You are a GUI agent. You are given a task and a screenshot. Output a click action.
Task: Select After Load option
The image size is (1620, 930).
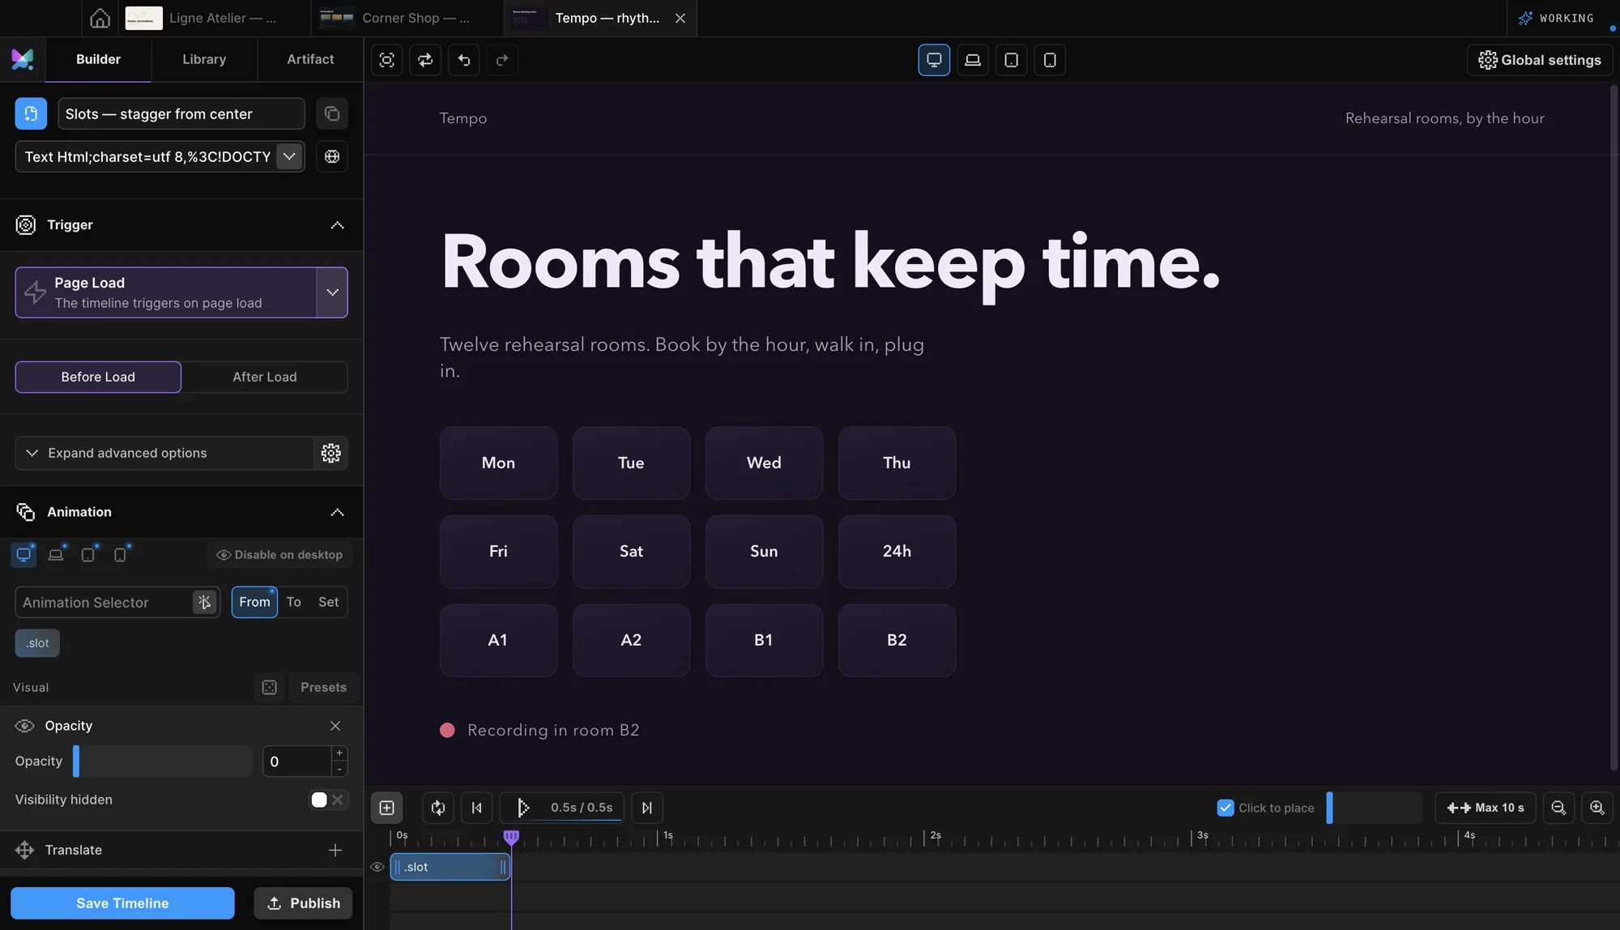[265, 377]
